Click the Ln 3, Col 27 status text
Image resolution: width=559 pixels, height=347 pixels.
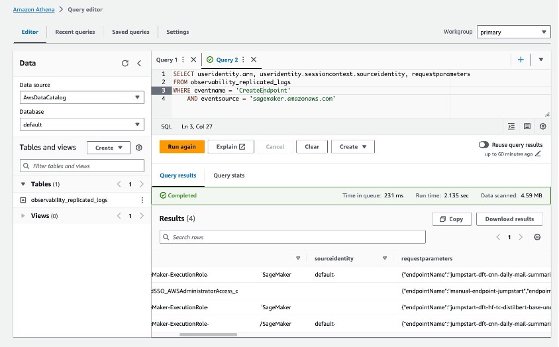197,126
